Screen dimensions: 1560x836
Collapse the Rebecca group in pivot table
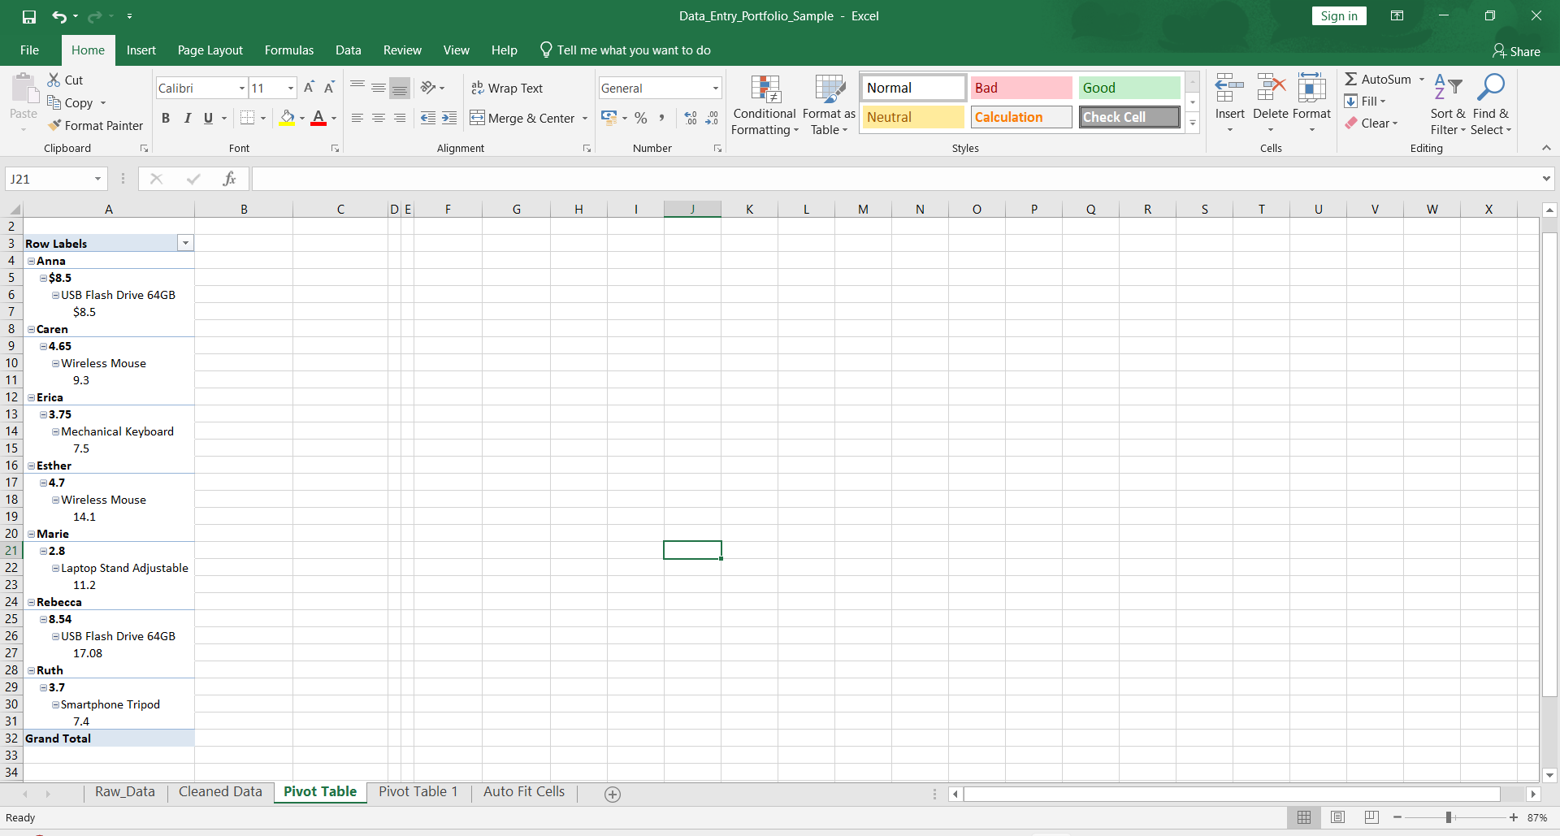tap(31, 602)
